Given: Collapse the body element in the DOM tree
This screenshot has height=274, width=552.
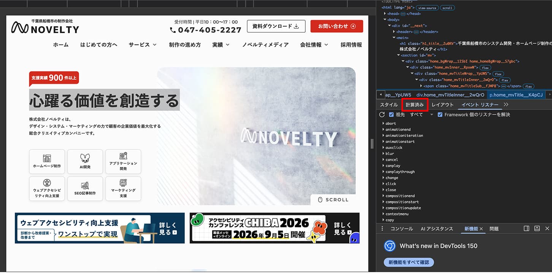Looking at the screenshot, I should pyautogui.click(x=385, y=20).
